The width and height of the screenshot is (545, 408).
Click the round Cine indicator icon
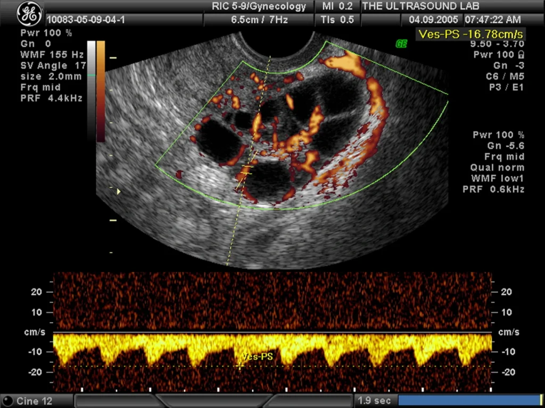pyautogui.click(x=9, y=401)
